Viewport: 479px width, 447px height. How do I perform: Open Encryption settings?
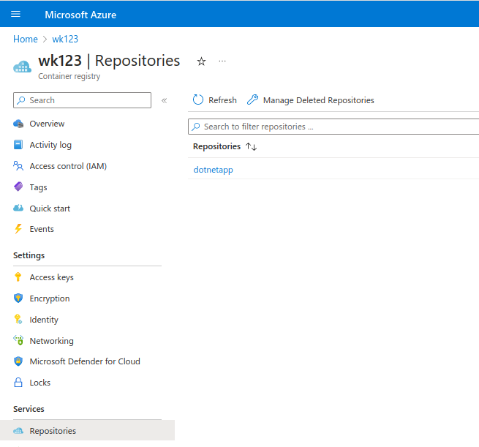pos(50,298)
